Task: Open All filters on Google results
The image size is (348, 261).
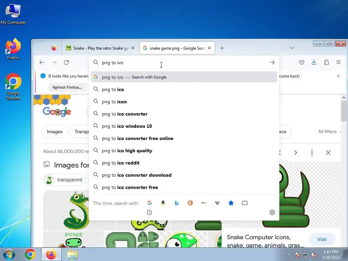Action: coord(329,132)
